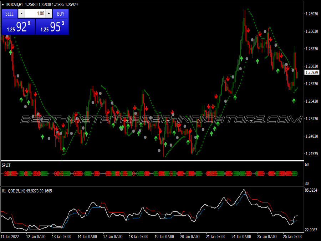Click the 1.25430 price scale value
This screenshot has height=241, width=321.
tap(312, 101)
